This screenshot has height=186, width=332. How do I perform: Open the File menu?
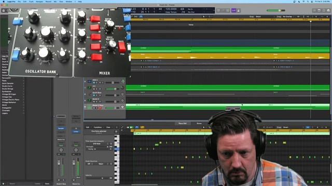[x=19, y=2]
